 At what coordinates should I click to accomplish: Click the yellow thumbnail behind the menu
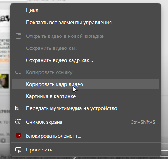click(4, 81)
